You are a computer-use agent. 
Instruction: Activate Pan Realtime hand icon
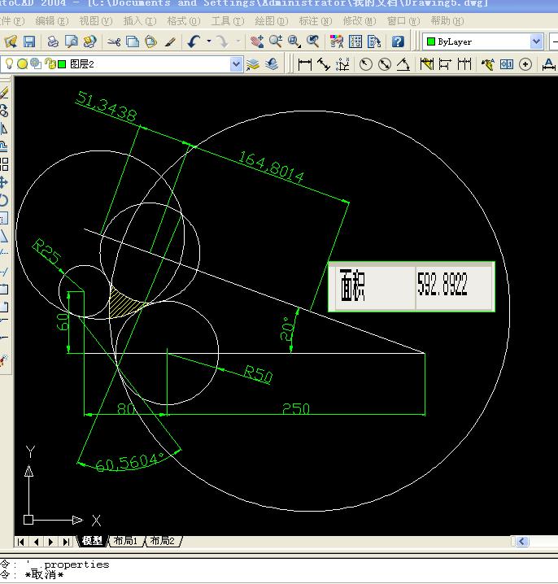[x=257, y=41]
